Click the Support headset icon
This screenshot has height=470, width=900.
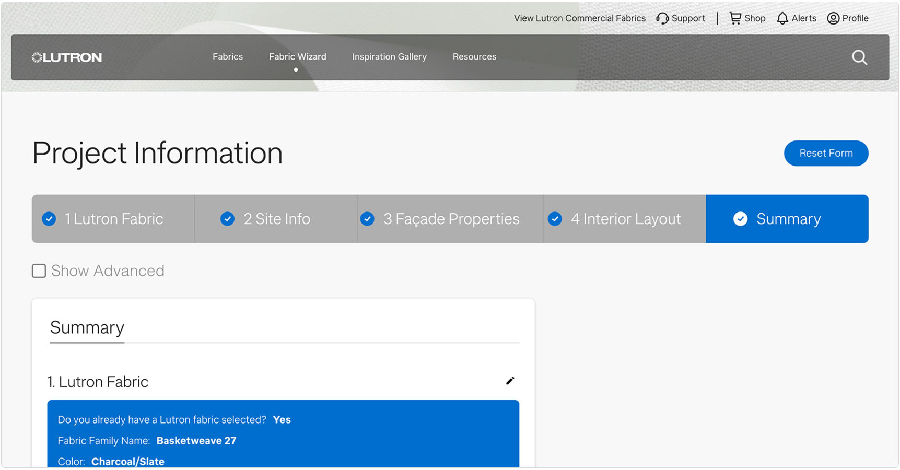tap(662, 18)
